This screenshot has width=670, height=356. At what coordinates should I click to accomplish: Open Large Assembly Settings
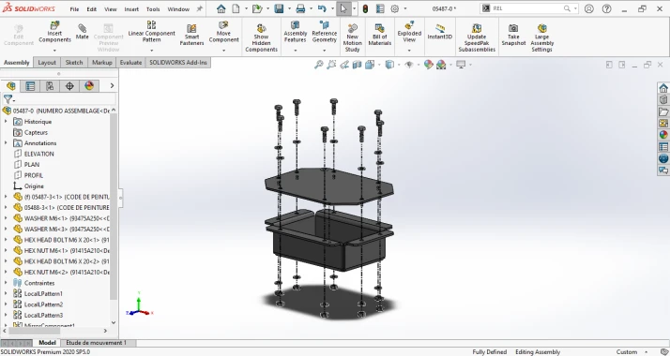[541, 38]
